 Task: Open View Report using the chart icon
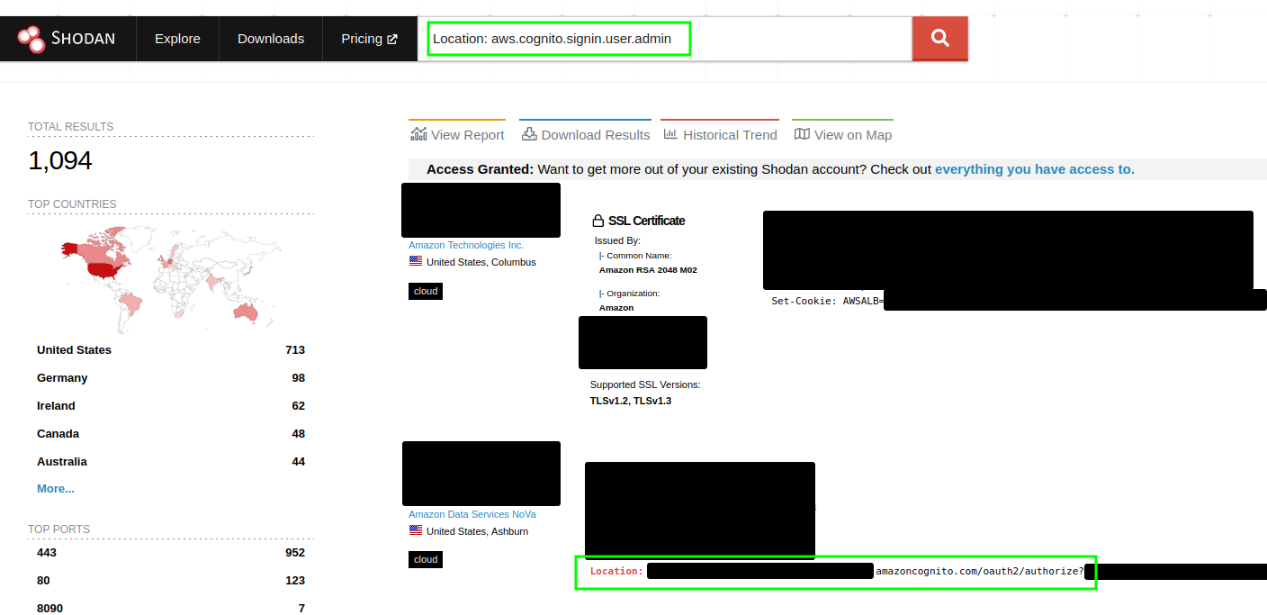[419, 132]
